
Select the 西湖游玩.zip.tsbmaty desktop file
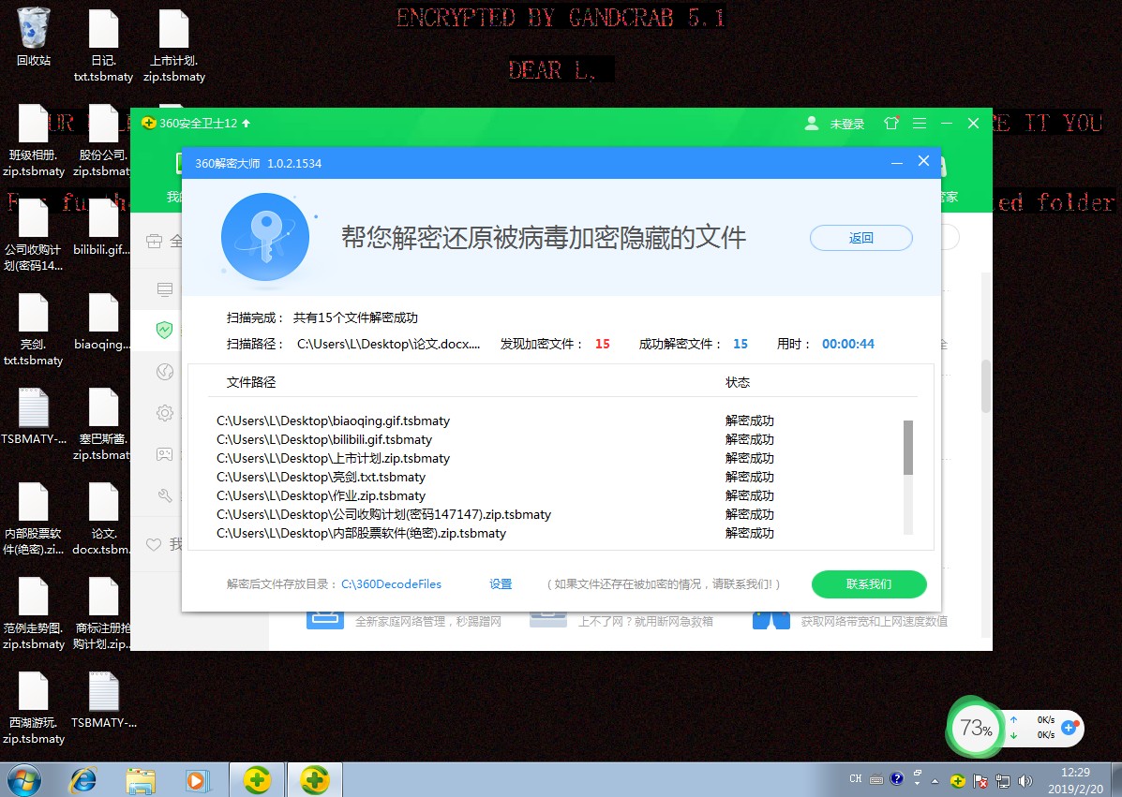coord(33,708)
